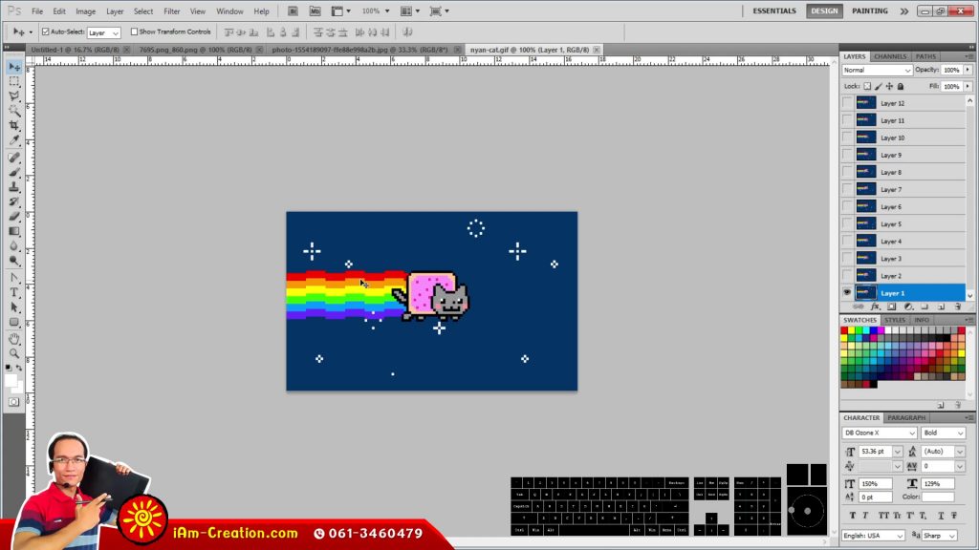Expand more workspaces with double arrow
The height and width of the screenshot is (550, 979).
904,11
